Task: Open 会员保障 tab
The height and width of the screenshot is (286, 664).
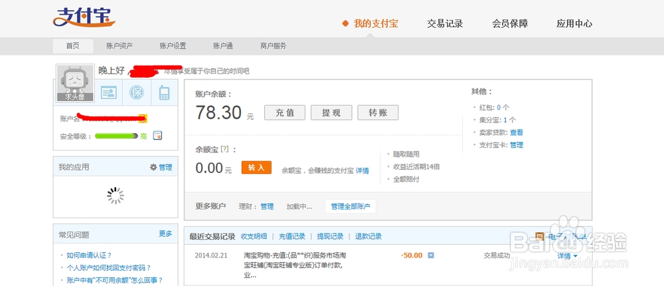Action: (x=510, y=23)
